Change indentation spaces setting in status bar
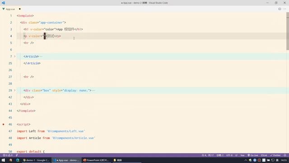The image size is (289, 163). click(x=220, y=155)
